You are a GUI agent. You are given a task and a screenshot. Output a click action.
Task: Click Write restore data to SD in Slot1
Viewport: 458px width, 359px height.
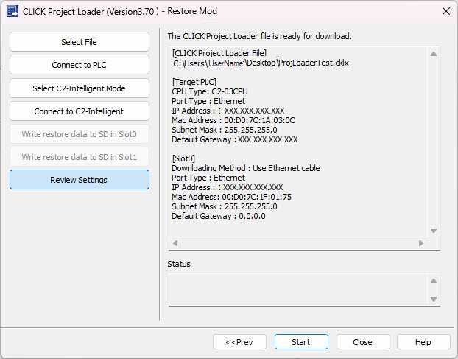click(80, 157)
